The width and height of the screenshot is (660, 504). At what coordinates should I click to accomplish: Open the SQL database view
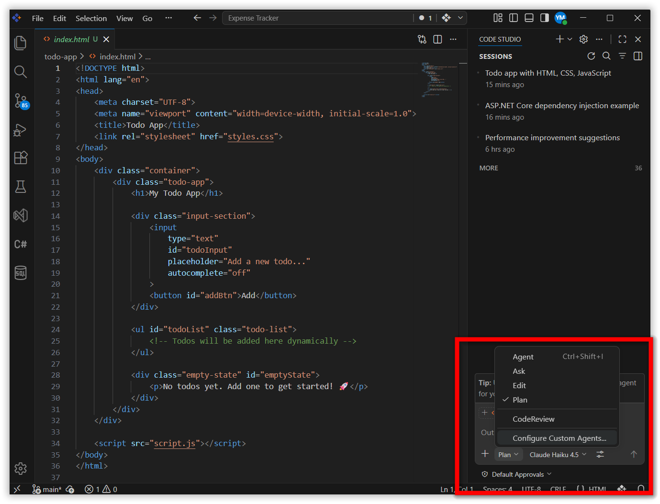pyautogui.click(x=20, y=273)
